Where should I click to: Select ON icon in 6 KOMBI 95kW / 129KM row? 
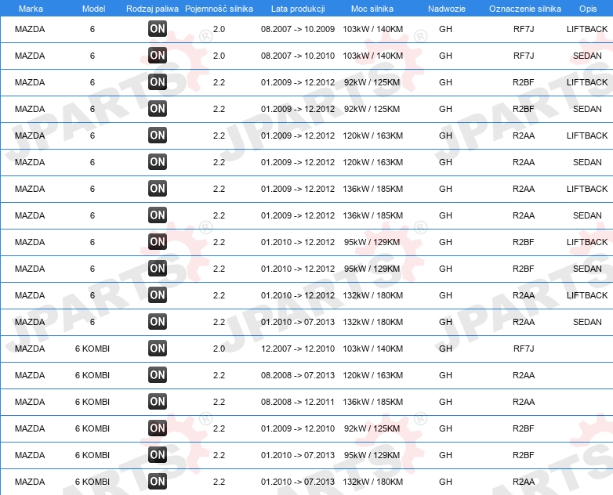(x=158, y=455)
